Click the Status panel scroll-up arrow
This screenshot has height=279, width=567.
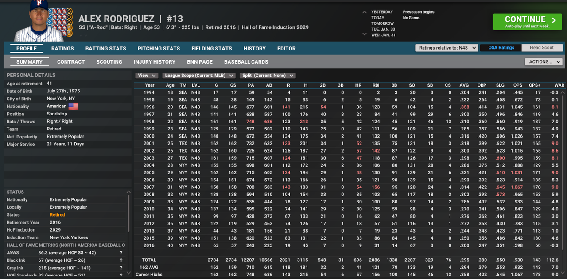pos(128,192)
